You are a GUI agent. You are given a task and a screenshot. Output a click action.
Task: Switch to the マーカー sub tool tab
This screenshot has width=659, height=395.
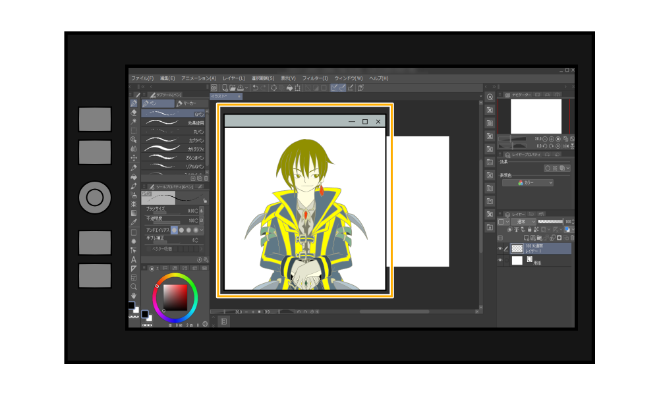(186, 103)
